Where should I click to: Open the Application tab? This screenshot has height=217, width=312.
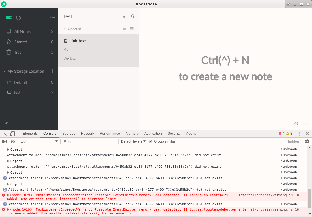click(x=153, y=134)
